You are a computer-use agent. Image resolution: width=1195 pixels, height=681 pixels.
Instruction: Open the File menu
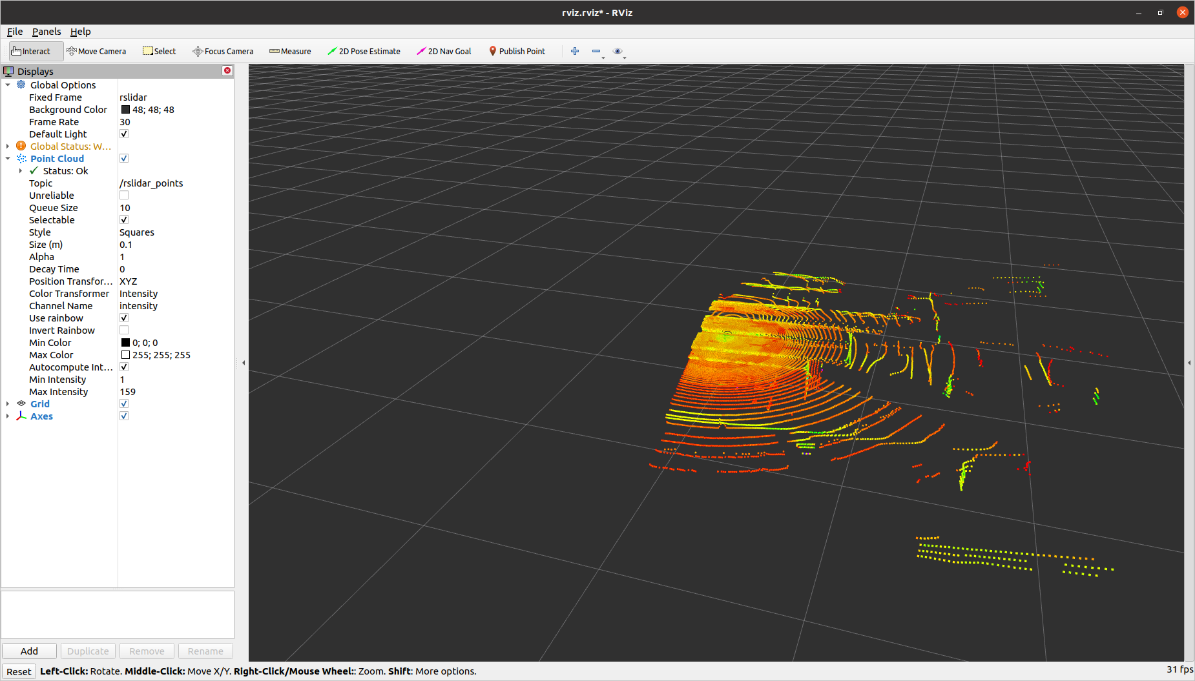click(15, 31)
